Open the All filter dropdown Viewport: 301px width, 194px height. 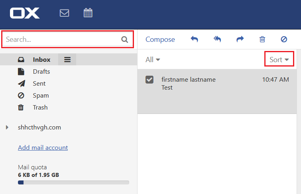pyautogui.click(x=153, y=59)
